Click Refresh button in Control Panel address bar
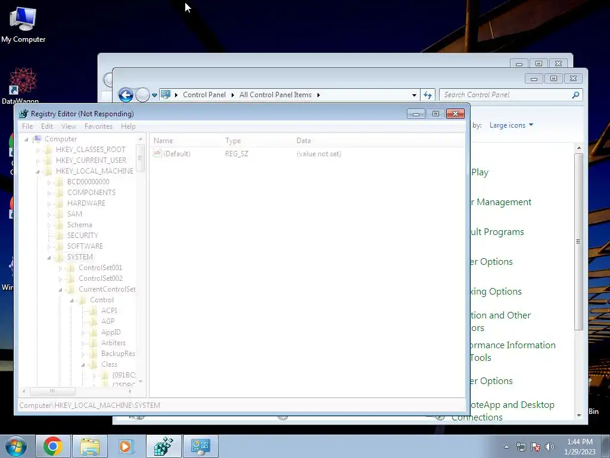Image resolution: width=610 pixels, height=458 pixels. [428, 95]
